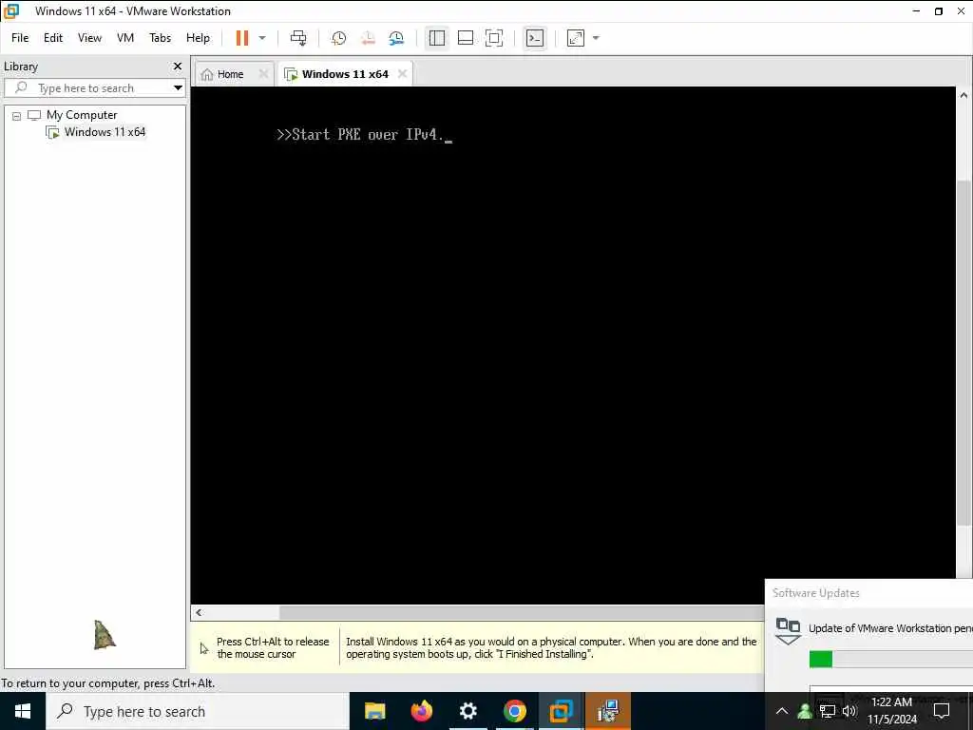Viewport: 973px width, 730px height.
Task: Open the power options dropdown beside Pause
Action: tap(262, 38)
